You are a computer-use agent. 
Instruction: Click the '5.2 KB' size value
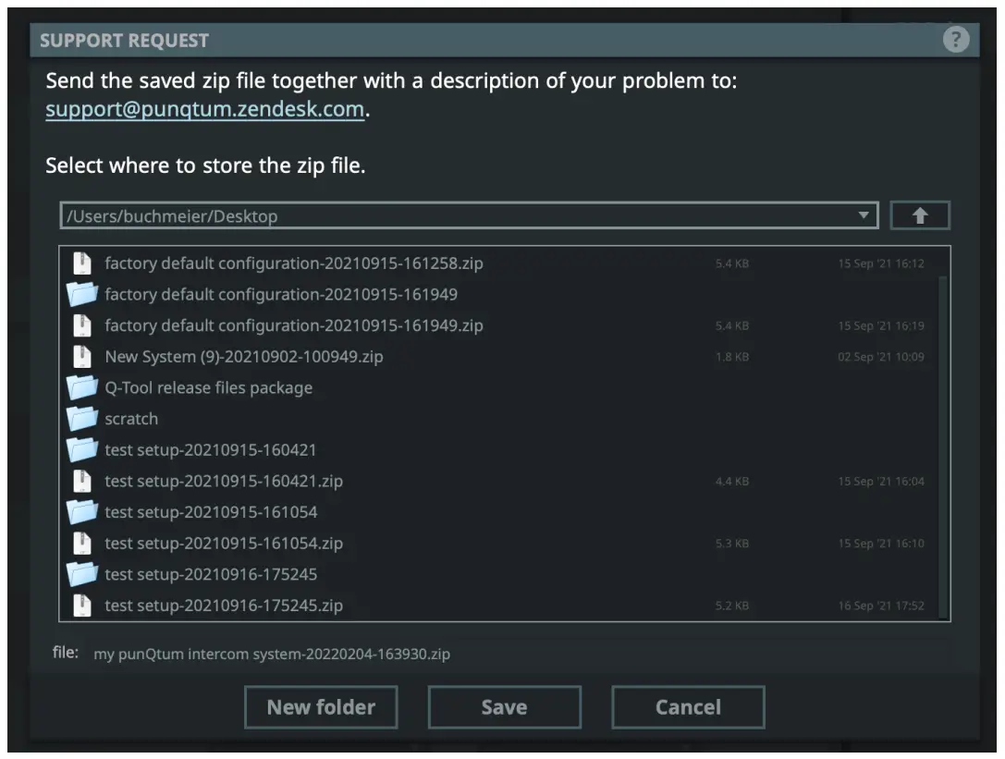coord(732,606)
